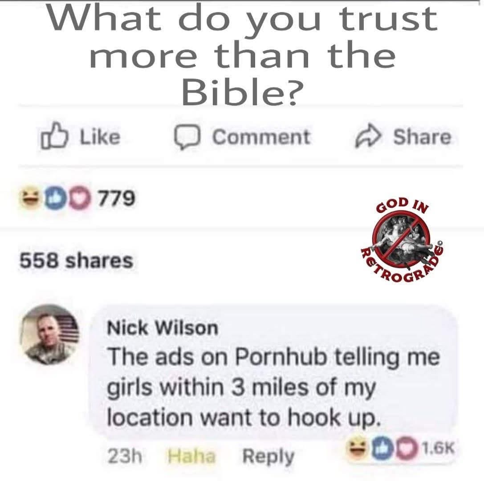Click the Comment speech bubble icon

[187, 137]
